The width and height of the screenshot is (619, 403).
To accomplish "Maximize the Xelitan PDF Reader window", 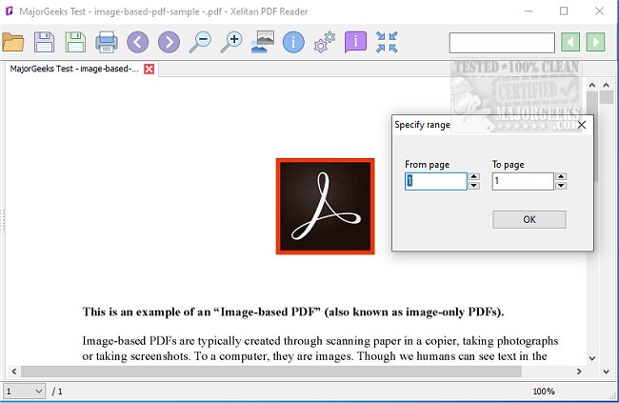I will 564,11.
